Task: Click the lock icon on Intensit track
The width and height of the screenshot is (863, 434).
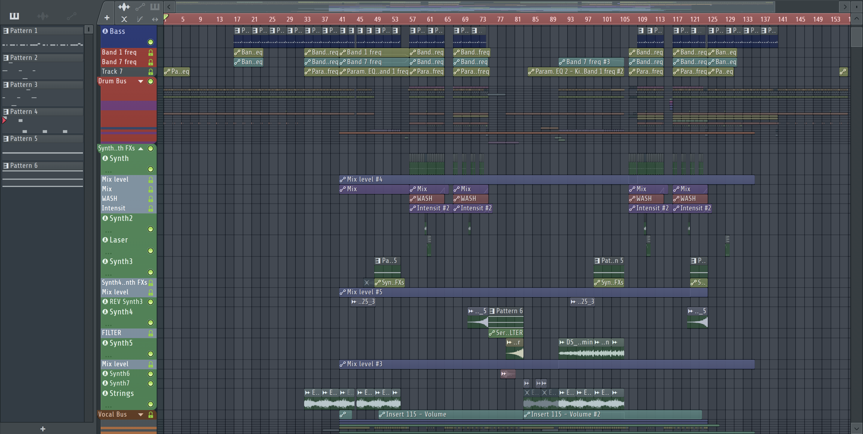Action: point(151,208)
